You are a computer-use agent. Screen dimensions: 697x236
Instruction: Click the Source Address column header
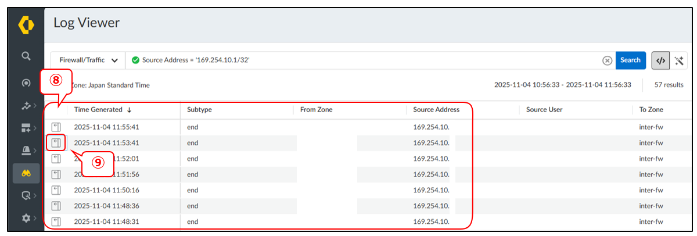(436, 109)
